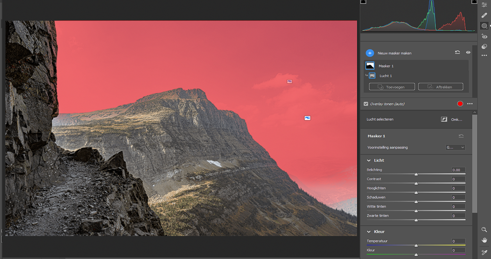The height and width of the screenshot is (259, 491).
Task: Open the Presets overlapping circles icon
Action: 484,46
